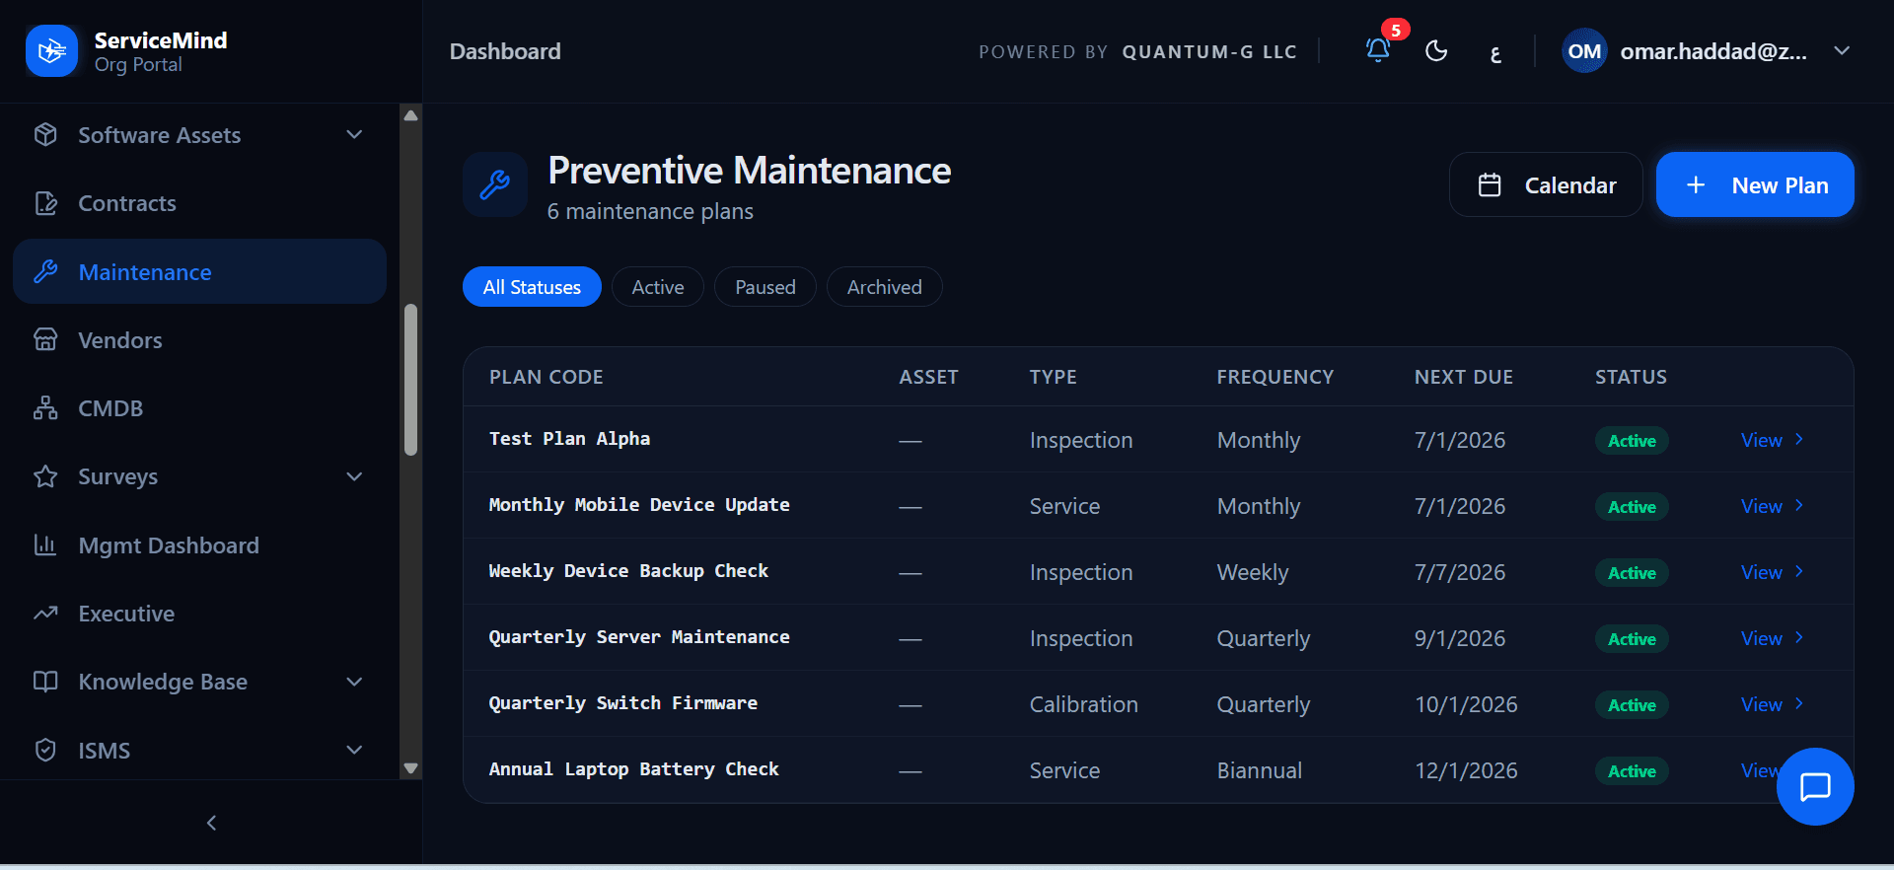Click Quarterly Switch Firmware name
The image size is (1894, 870).
click(x=623, y=703)
